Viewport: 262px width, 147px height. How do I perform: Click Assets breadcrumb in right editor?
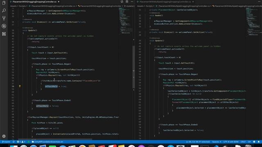tap(140, 6)
